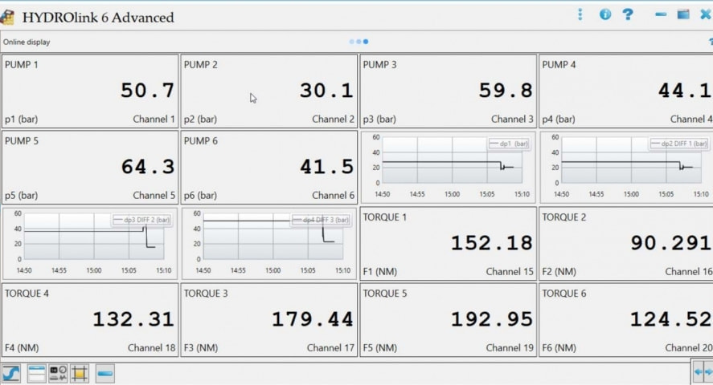The height and width of the screenshot is (385, 713).
Task: Click the Online display label
Action: coord(27,42)
